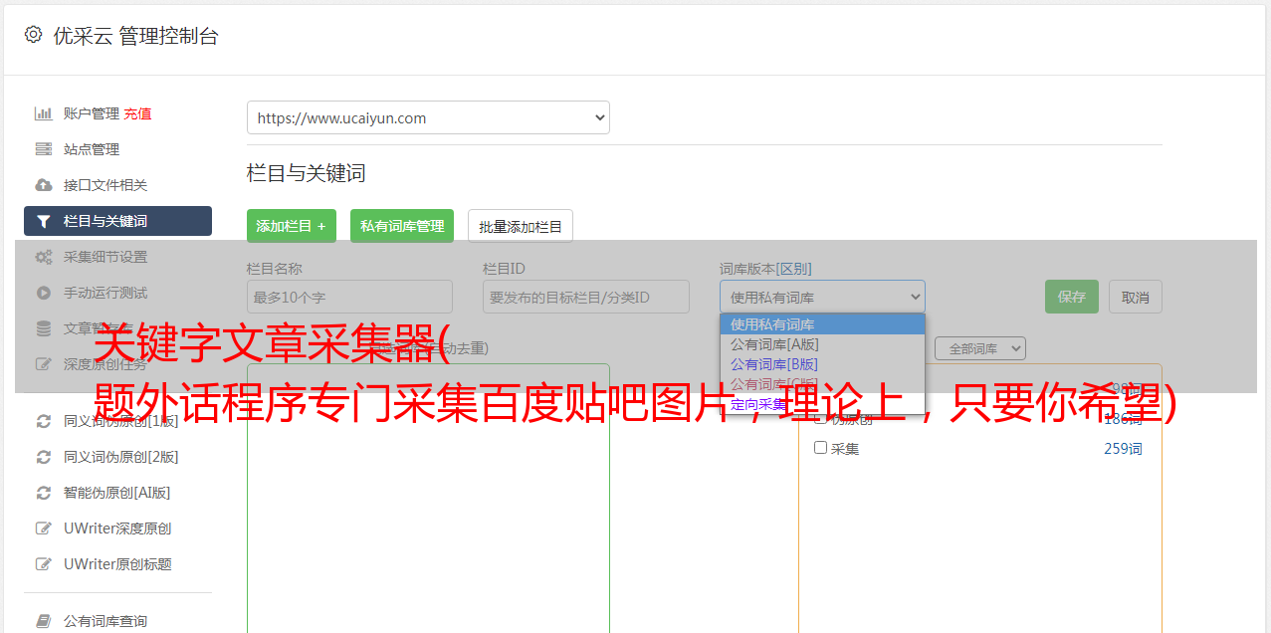Click the 259词 count next to 采集
Viewport: 1271px width, 633px height.
(1123, 449)
